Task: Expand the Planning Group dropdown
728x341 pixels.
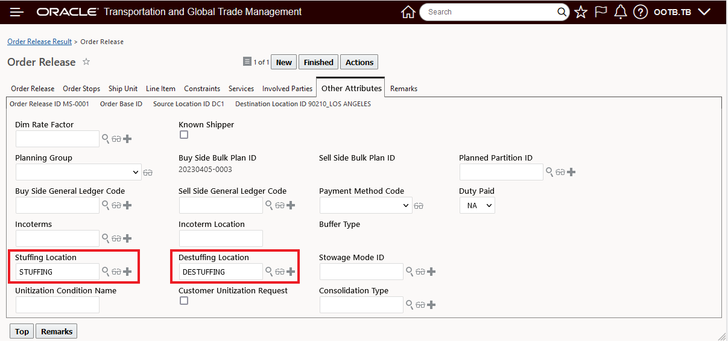Action: [78, 172]
